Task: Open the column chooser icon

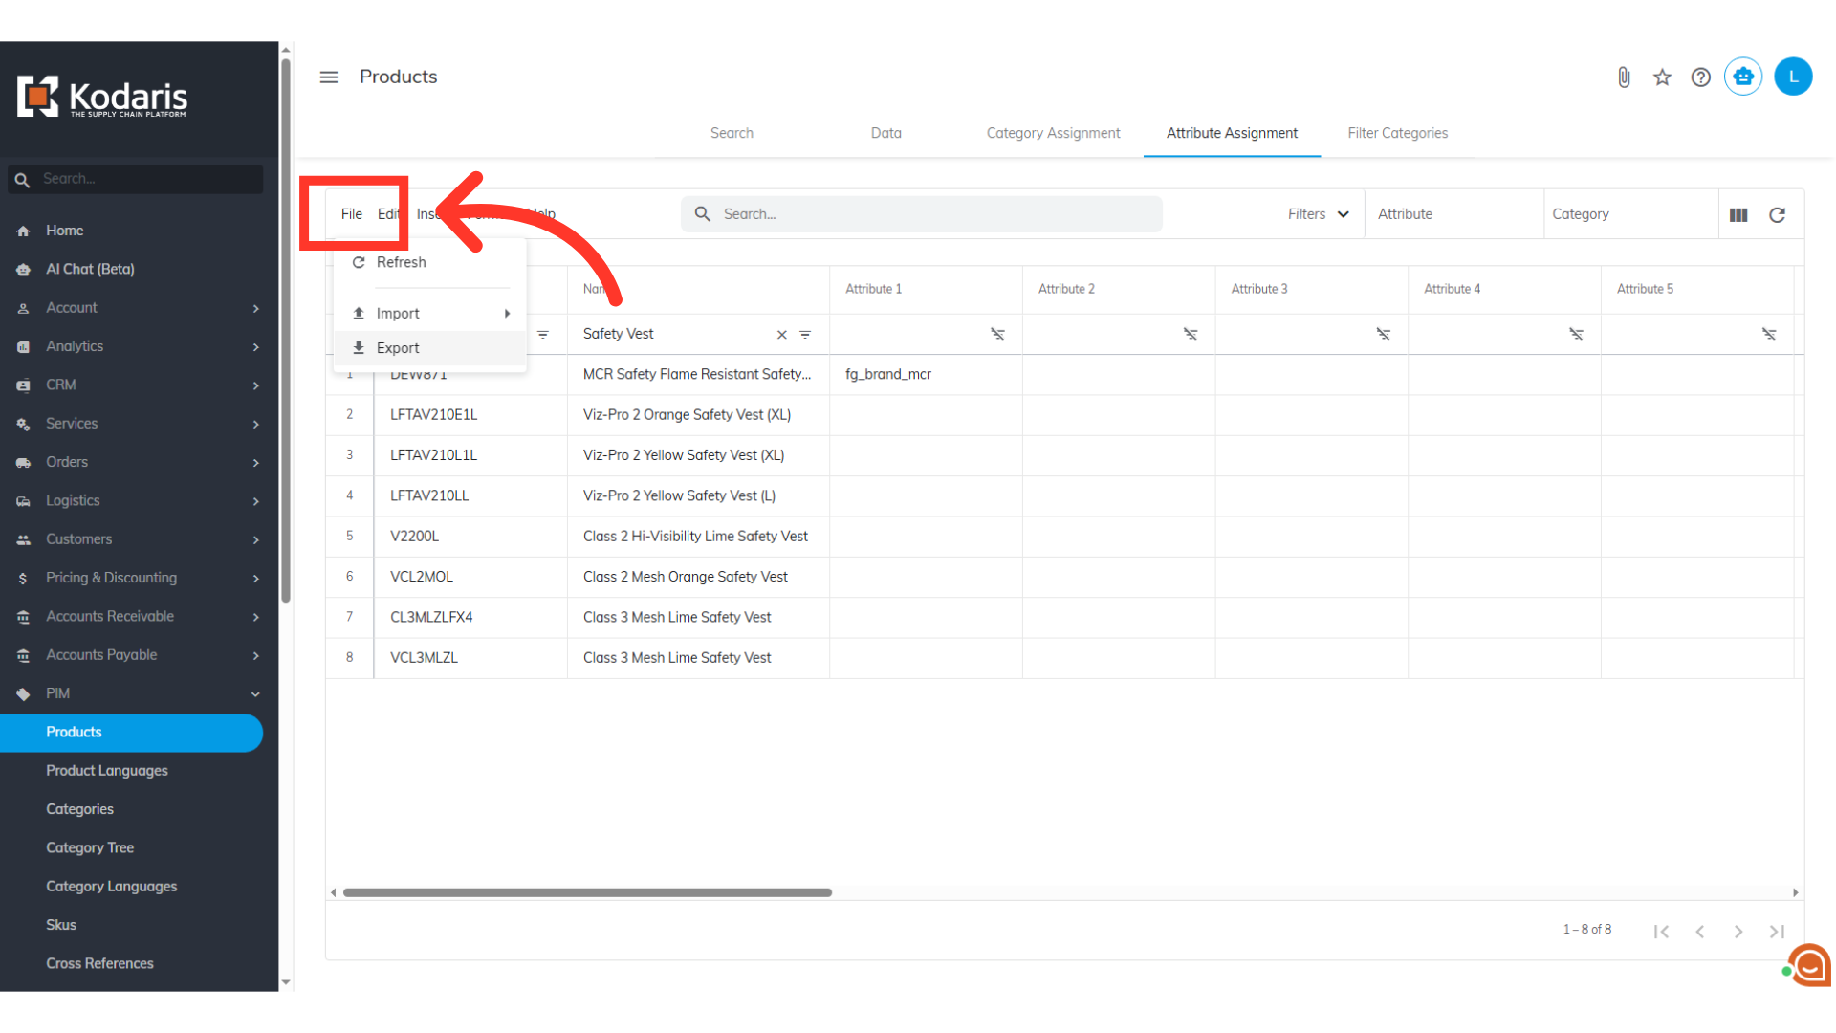Action: click(x=1738, y=215)
